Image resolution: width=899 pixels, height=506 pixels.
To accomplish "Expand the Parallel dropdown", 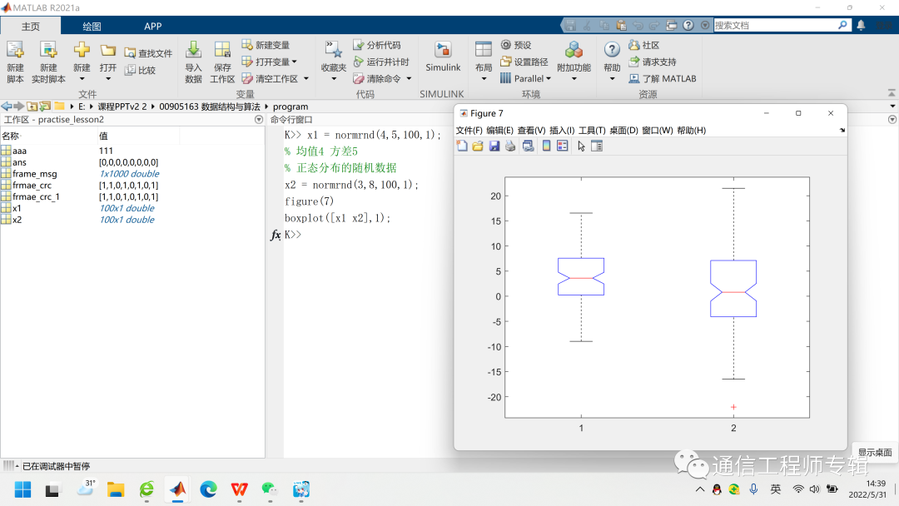I will tap(548, 78).
